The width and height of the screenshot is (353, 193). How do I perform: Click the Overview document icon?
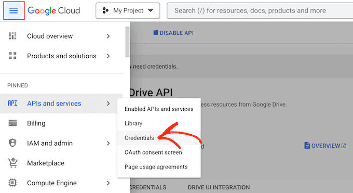[307, 146]
